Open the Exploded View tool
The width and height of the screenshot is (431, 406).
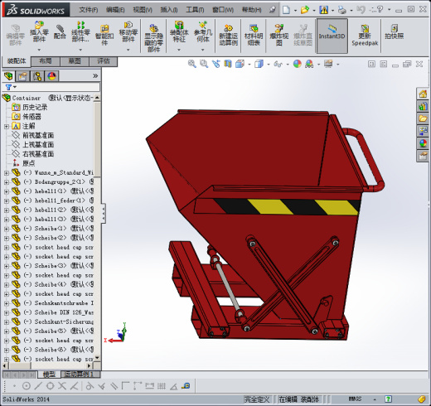(x=279, y=36)
